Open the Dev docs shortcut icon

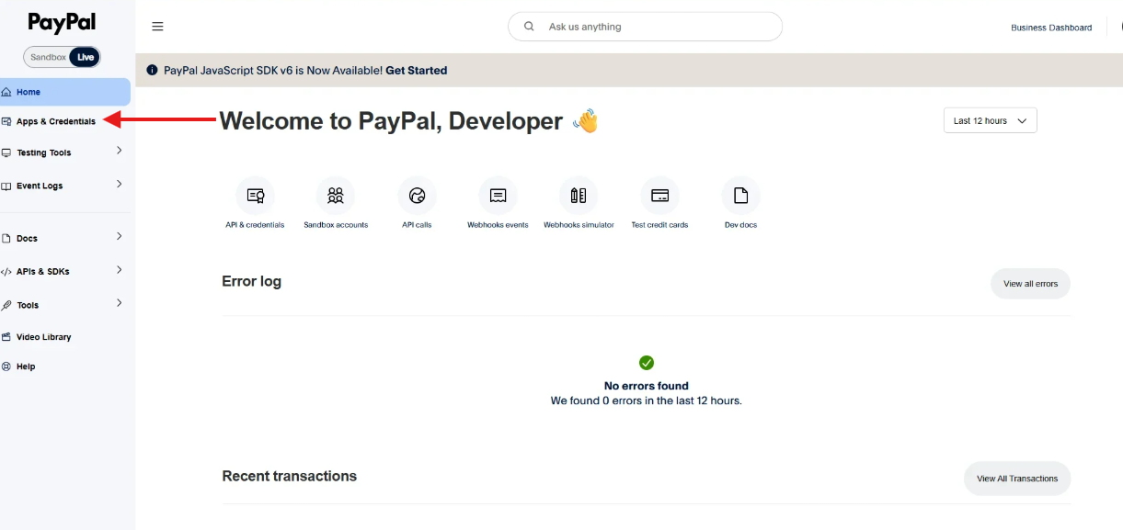[x=740, y=196]
